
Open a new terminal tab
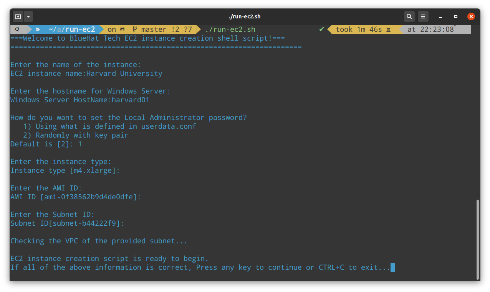pos(18,16)
